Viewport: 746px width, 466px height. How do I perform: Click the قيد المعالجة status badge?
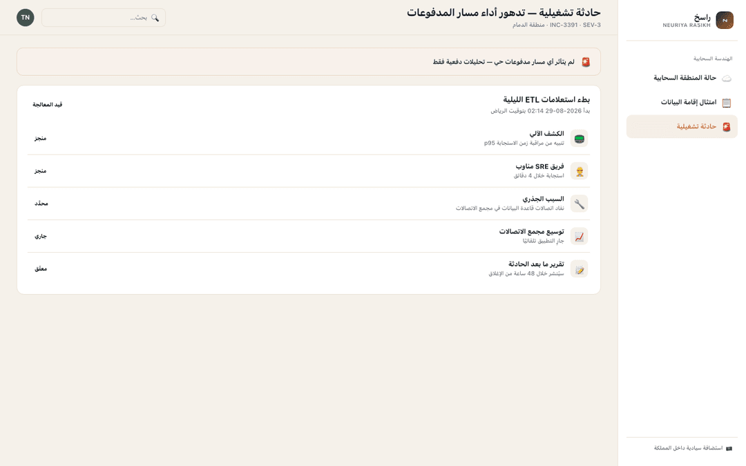(48, 105)
